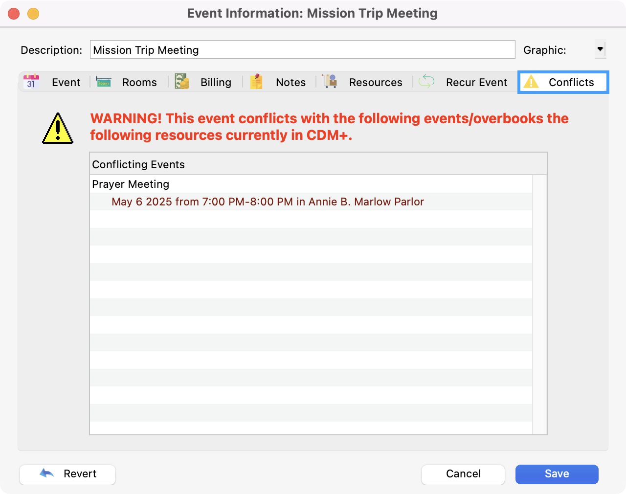626x494 pixels.
Task: Save the Mission Trip Meeting event
Action: (x=557, y=474)
